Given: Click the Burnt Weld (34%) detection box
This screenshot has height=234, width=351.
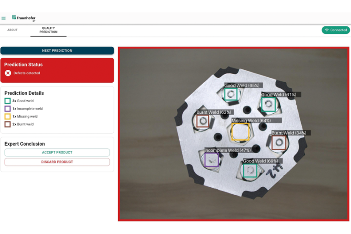Looking at the screenshot, I should pyautogui.click(x=278, y=142).
